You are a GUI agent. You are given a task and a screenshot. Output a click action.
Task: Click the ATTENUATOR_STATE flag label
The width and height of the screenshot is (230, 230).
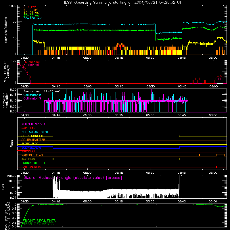pos(35,124)
